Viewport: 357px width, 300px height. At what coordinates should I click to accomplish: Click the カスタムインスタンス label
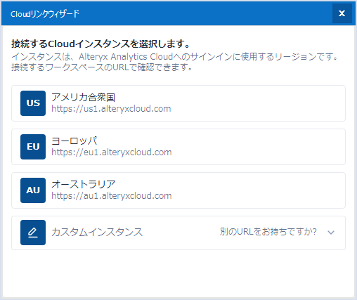click(97, 233)
